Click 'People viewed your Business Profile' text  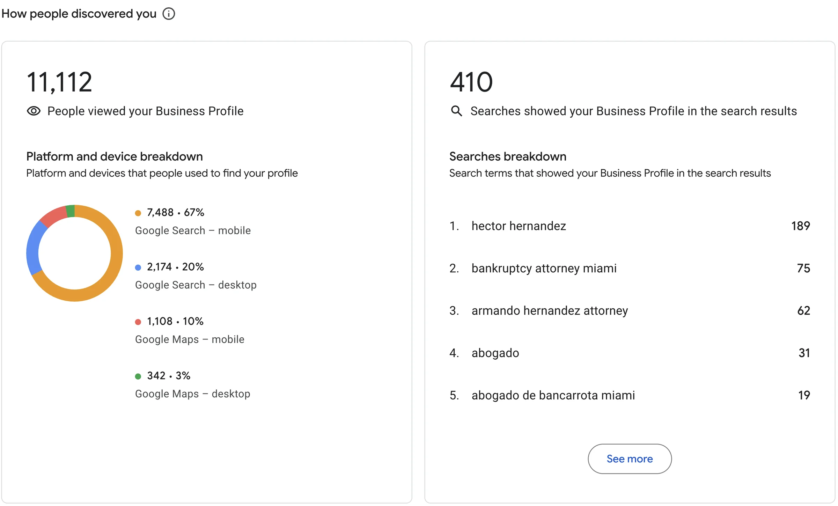click(145, 111)
